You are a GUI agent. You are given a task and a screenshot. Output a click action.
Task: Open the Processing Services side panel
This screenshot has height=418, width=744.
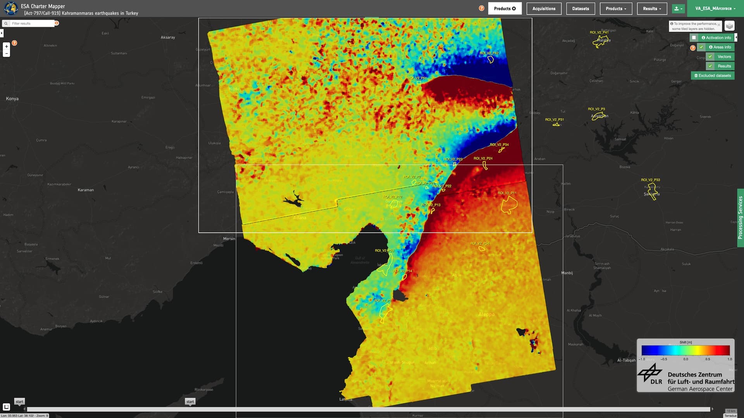coord(740,218)
